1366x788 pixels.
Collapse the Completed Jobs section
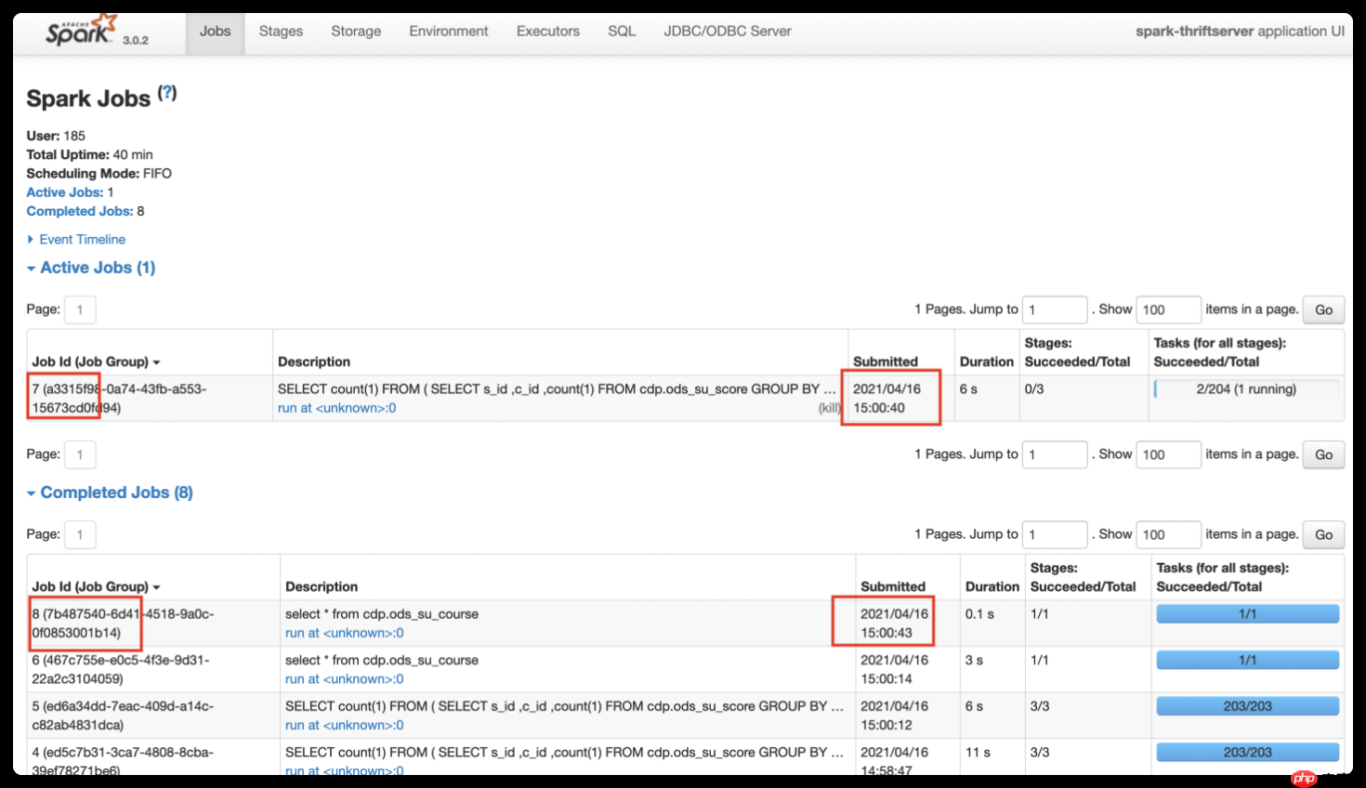coord(110,492)
